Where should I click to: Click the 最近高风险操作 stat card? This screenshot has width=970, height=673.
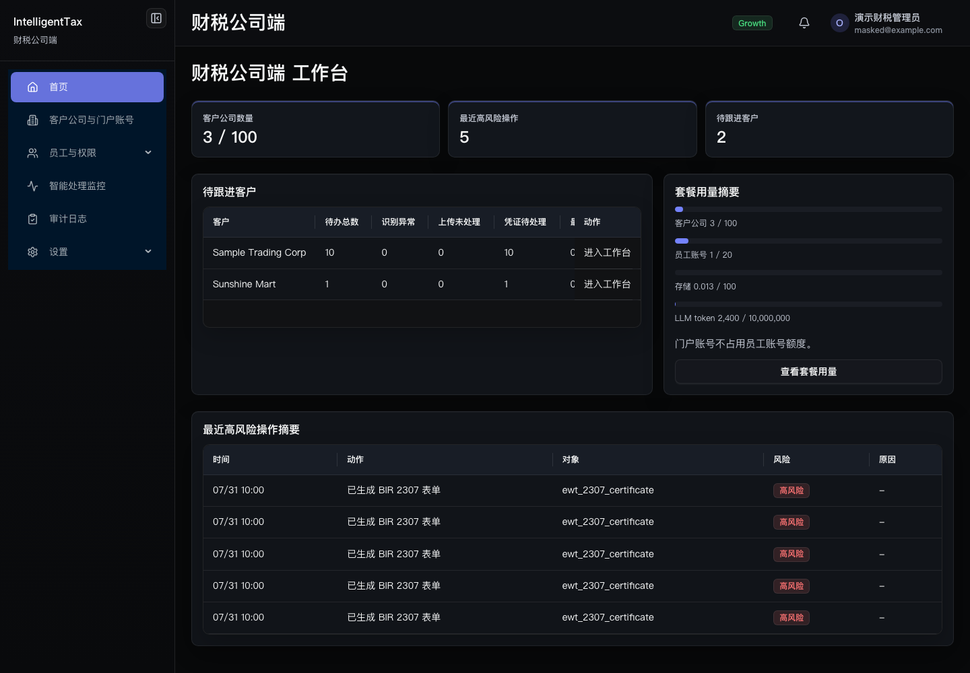pos(573,129)
